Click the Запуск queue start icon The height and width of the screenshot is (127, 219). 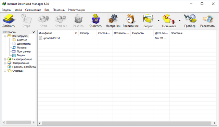tap(148, 19)
